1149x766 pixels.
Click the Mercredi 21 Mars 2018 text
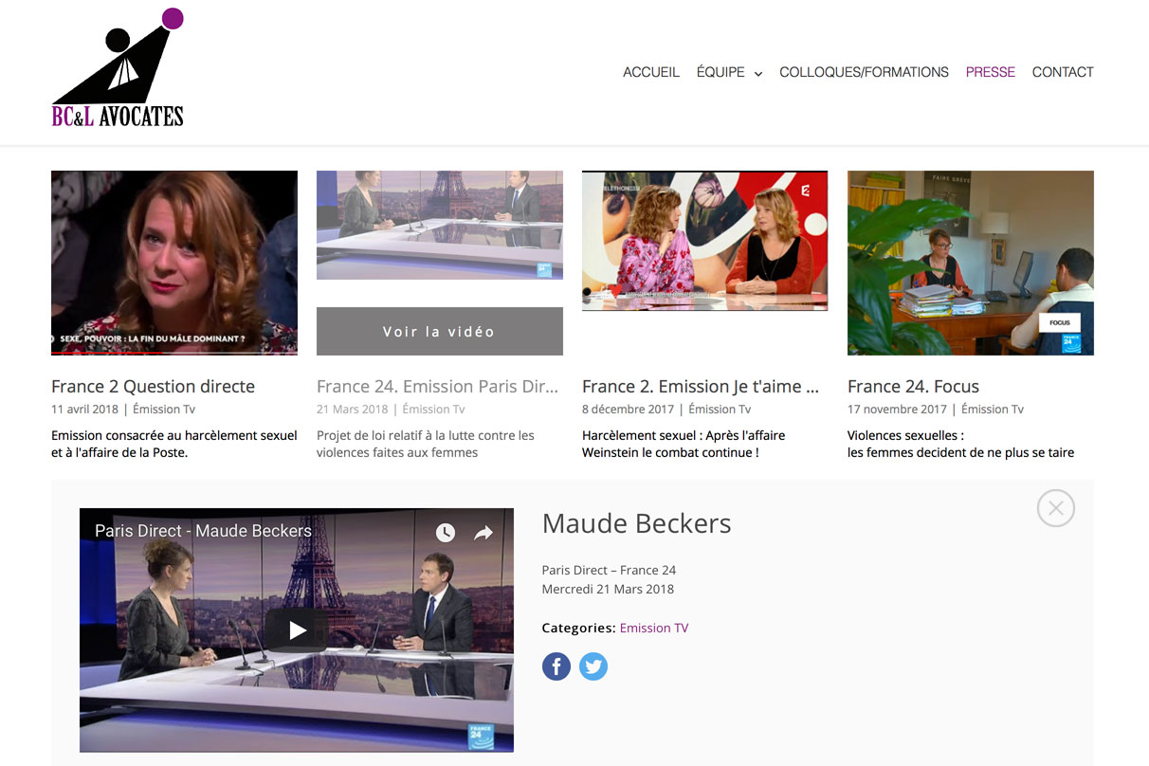(608, 589)
